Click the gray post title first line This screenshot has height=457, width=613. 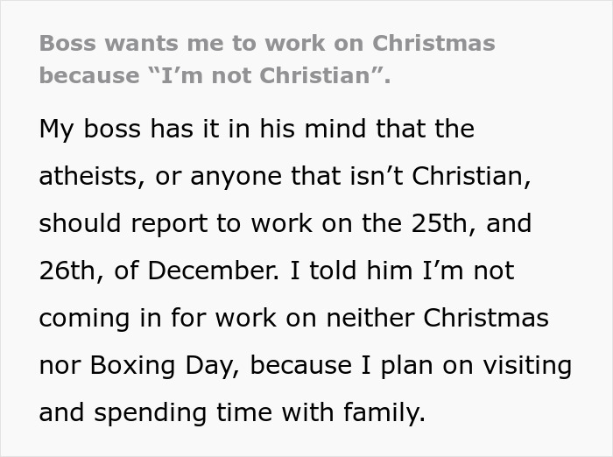pos(267,43)
